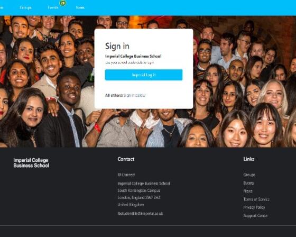
Task: Click the South Kensington Campus address line
Action: tap(138, 190)
